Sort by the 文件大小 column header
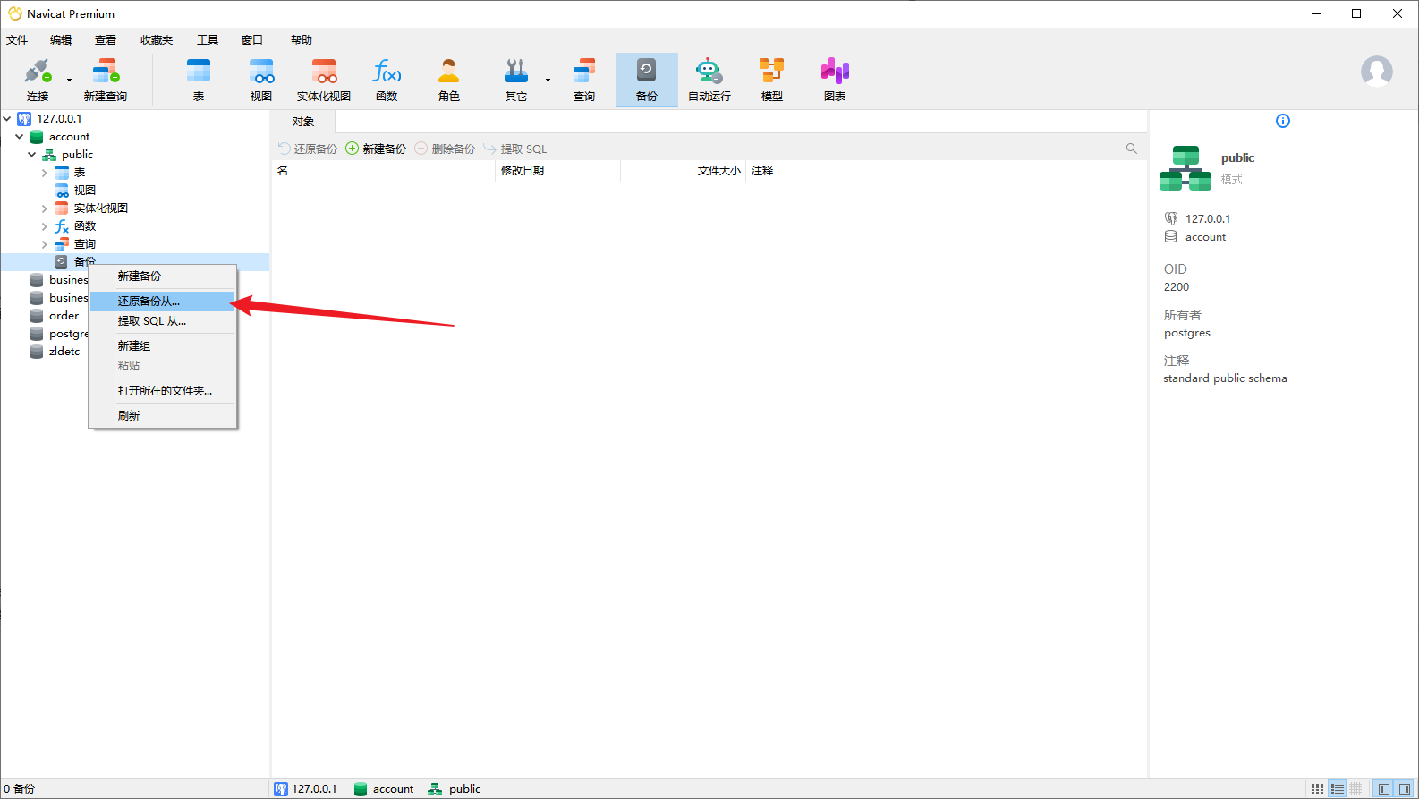This screenshot has width=1419, height=799. click(683, 170)
